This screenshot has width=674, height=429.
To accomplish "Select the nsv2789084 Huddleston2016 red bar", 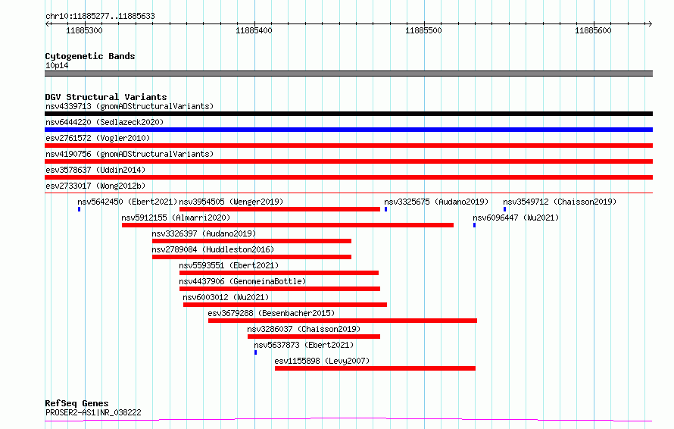I will [x=251, y=257].
